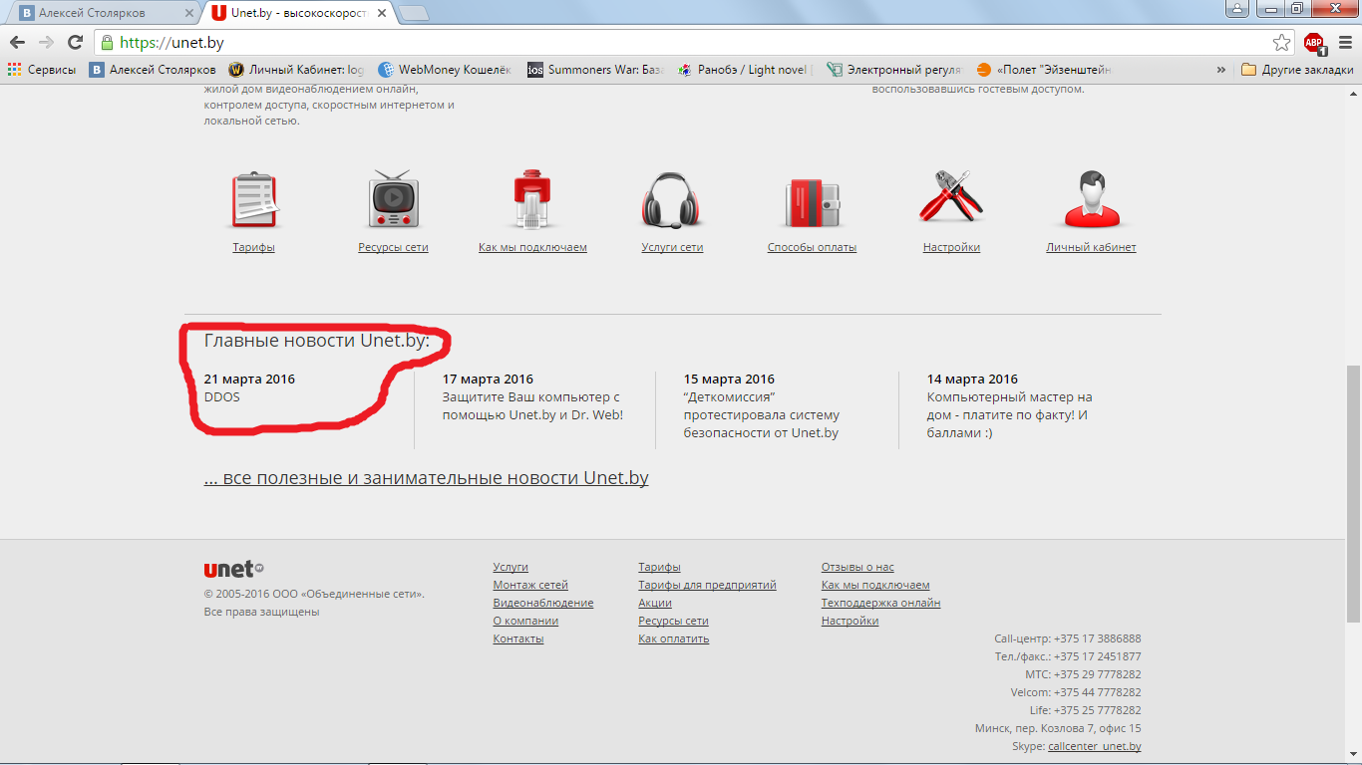The height and width of the screenshot is (765, 1362).
Task: Click the footer Тарифы для предприятий link
Action: (707, 585)
